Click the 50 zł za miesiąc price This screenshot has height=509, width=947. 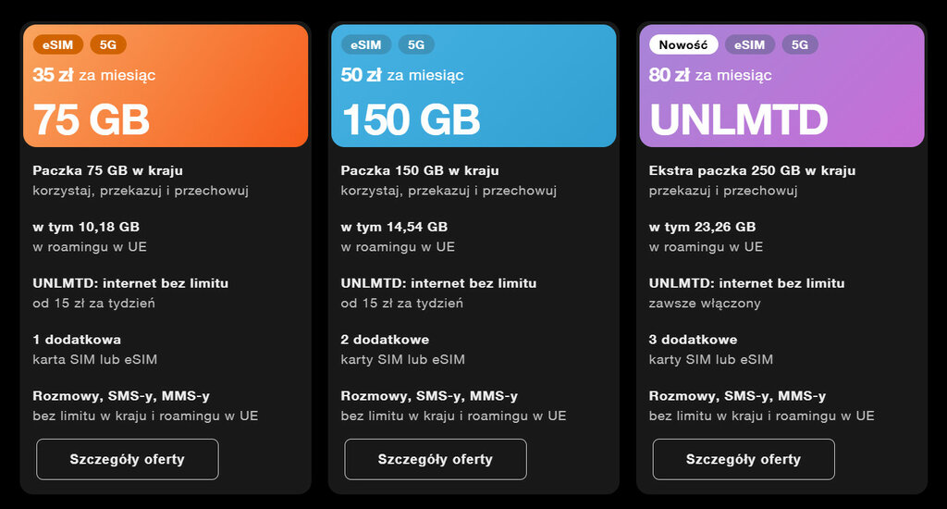tap(402, 75)
